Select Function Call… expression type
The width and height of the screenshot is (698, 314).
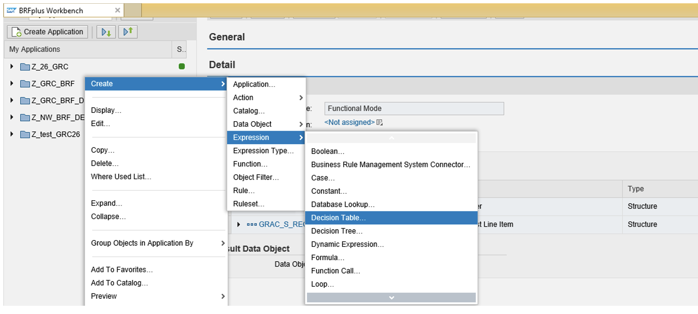(391, 271)
